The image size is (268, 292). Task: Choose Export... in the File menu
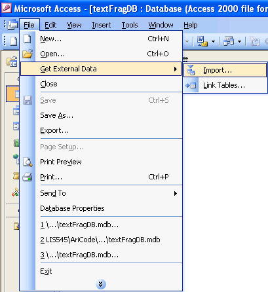(x=54, y=130)
